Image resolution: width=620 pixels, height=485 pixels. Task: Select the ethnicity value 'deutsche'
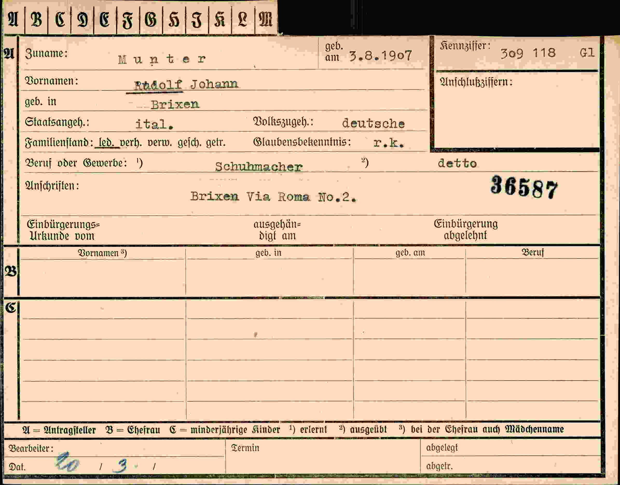373,123
